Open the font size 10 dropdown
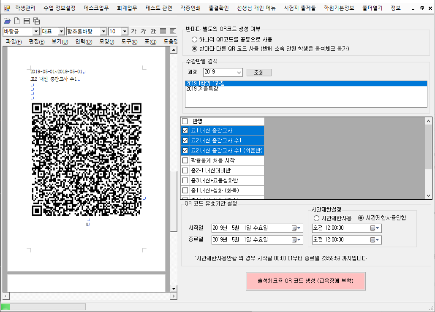 [x=125, y=31]
